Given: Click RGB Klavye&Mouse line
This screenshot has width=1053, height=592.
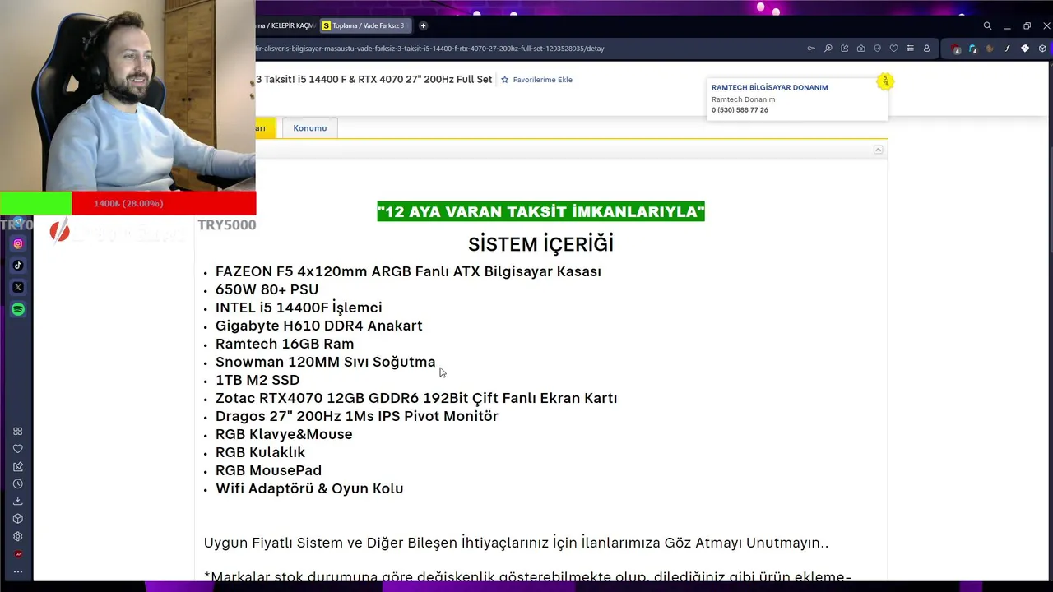Looking at the screenshot, I should (284, 434).
